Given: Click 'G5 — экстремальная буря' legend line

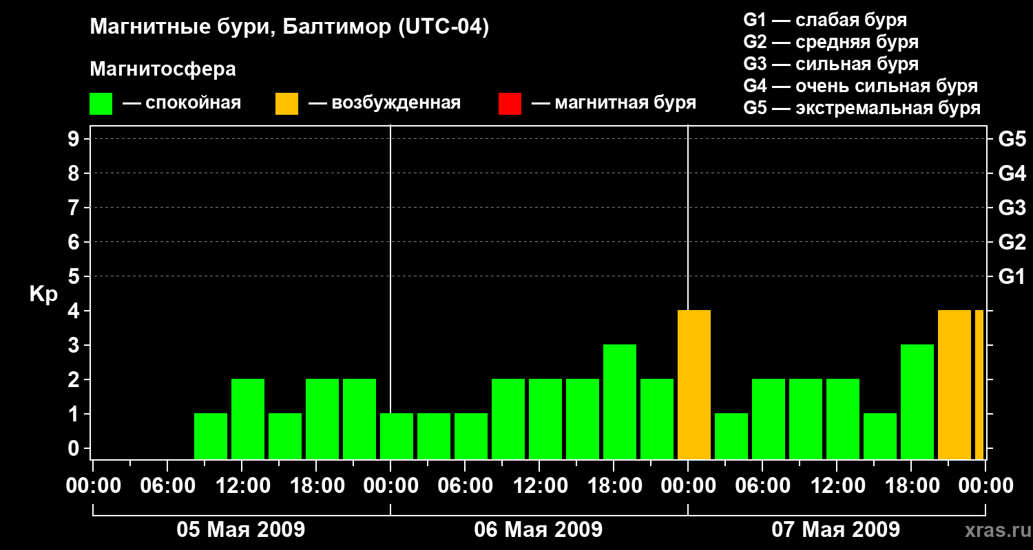Looking at the screenshot, I should click(862, 108).
